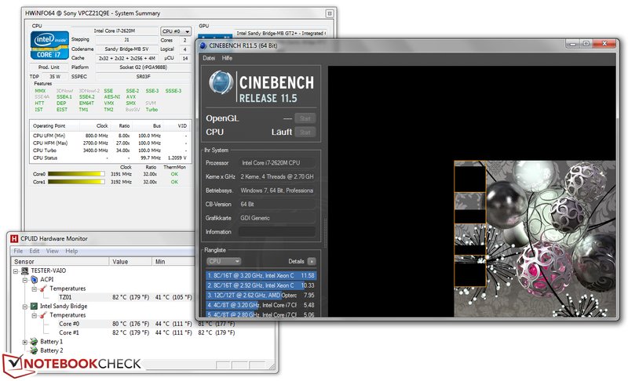Click the Information input field in Cinebench
The height and width of the screenshot is (381, 628).
[277, 232]
